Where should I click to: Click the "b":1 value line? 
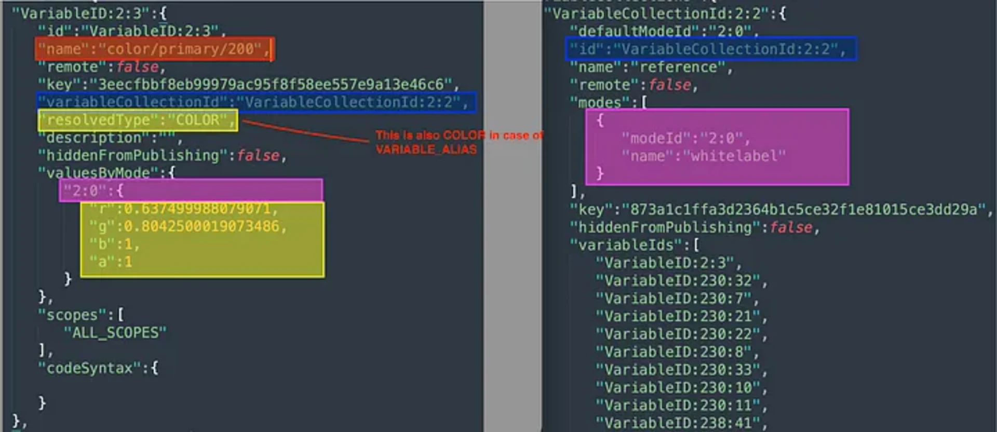click(115, 244)
